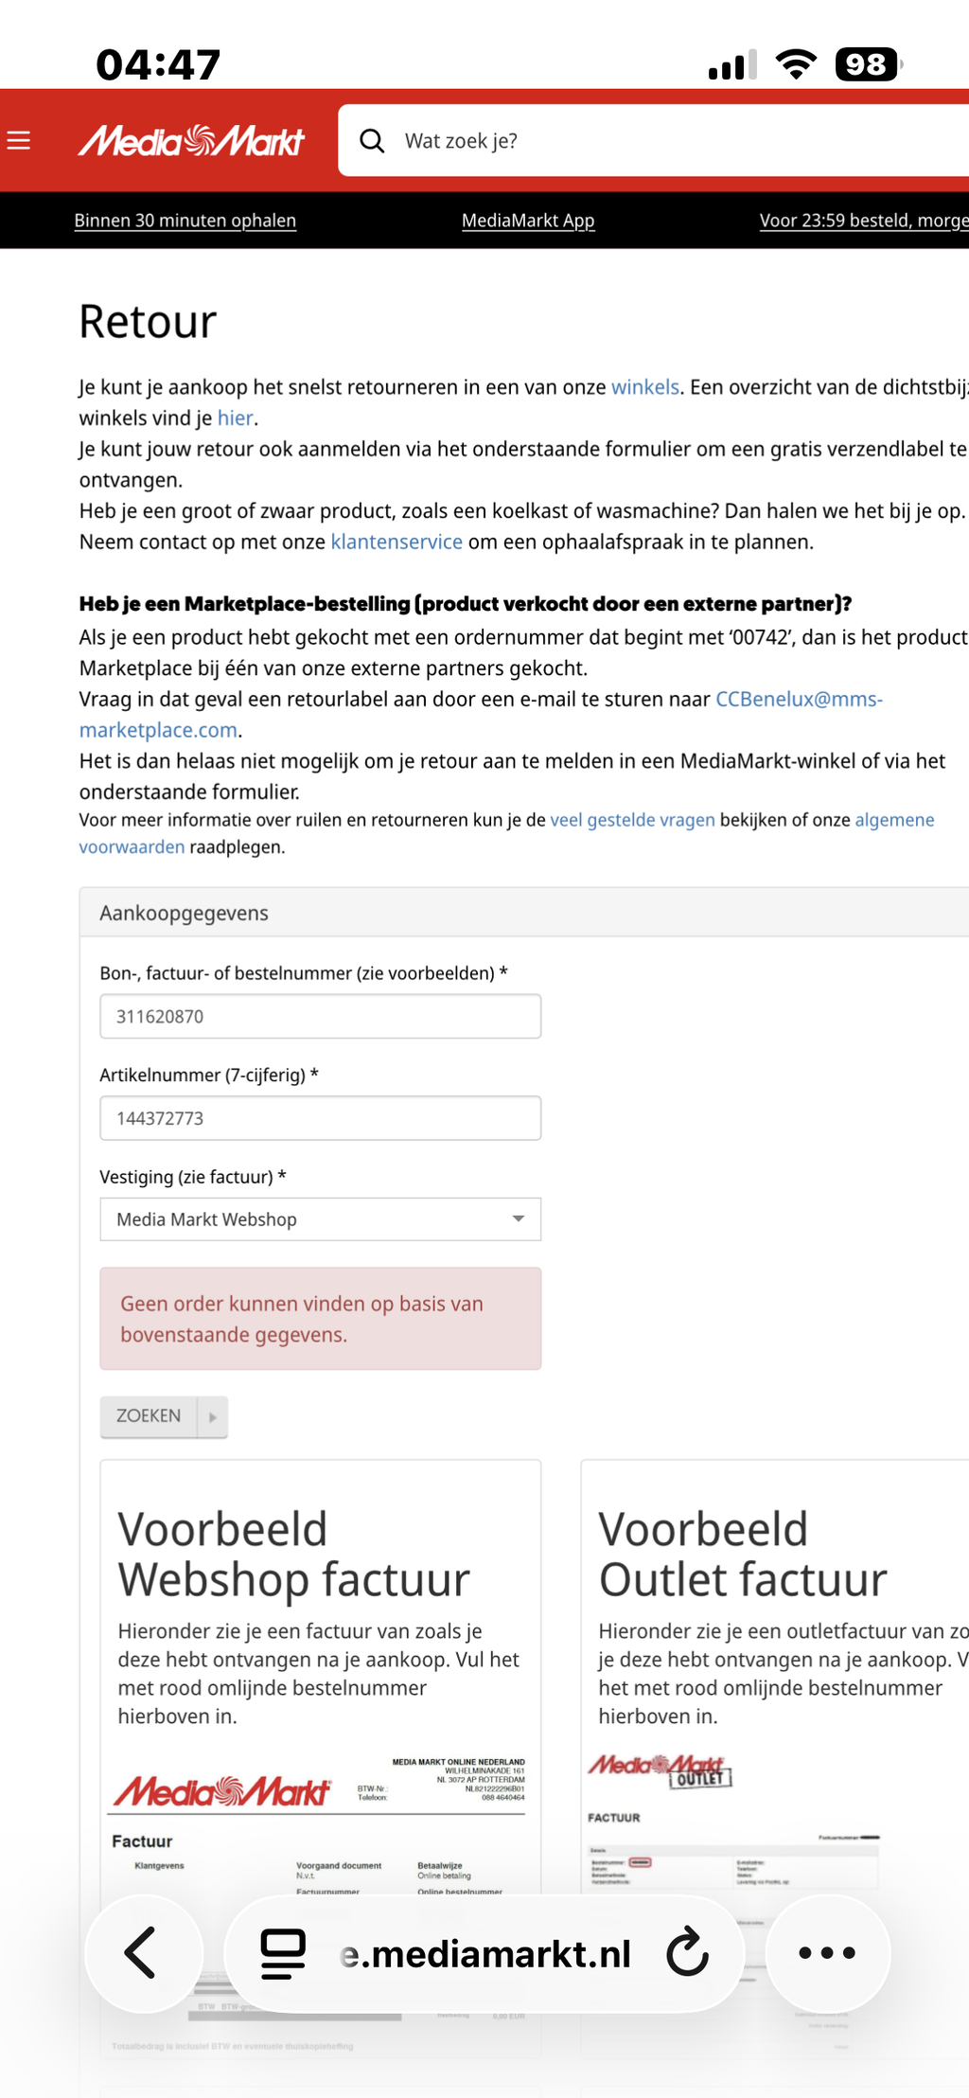
Task: Tap the browser back arrow
Action: click(142, 1952)
